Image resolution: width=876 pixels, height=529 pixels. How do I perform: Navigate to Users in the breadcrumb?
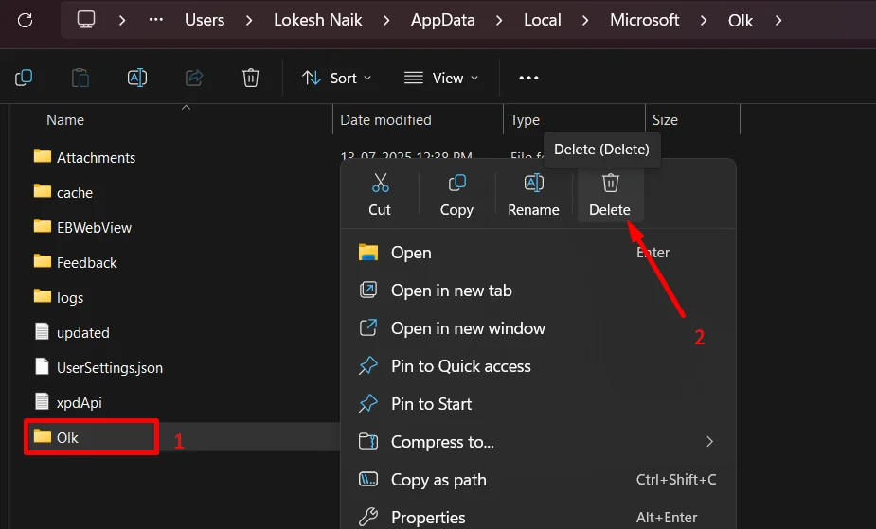(205, 20)
